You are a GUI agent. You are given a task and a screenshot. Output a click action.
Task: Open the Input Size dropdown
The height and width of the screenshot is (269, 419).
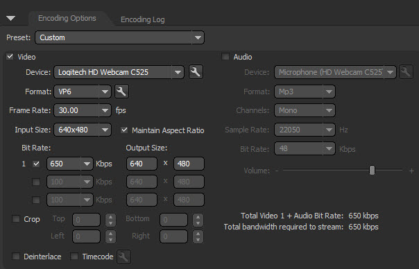[83, 130]
